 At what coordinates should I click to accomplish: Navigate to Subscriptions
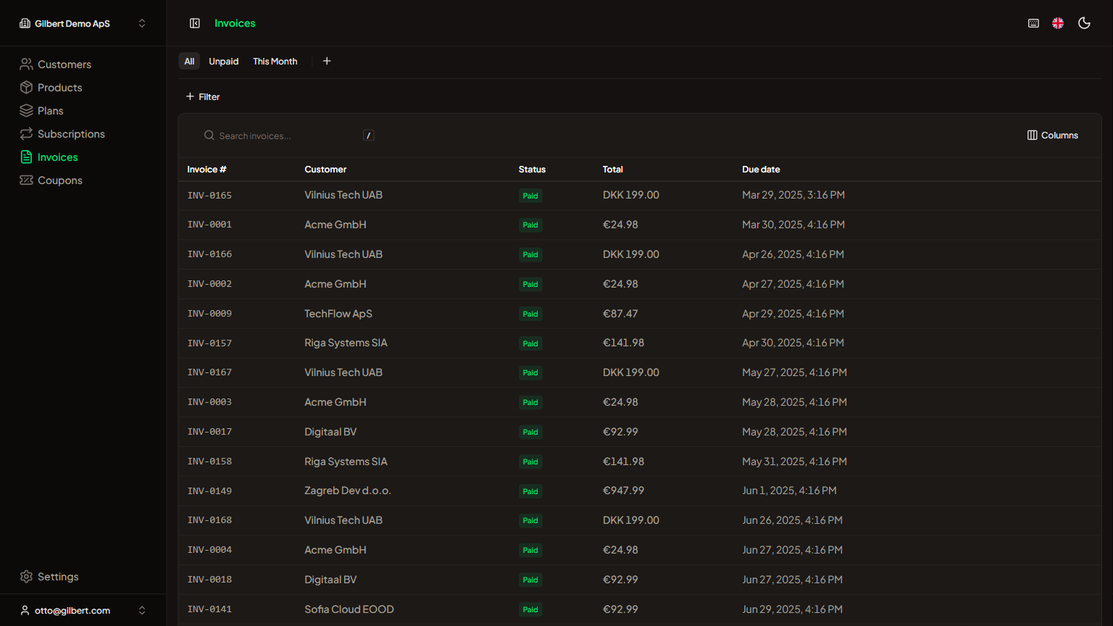(70, 133)
